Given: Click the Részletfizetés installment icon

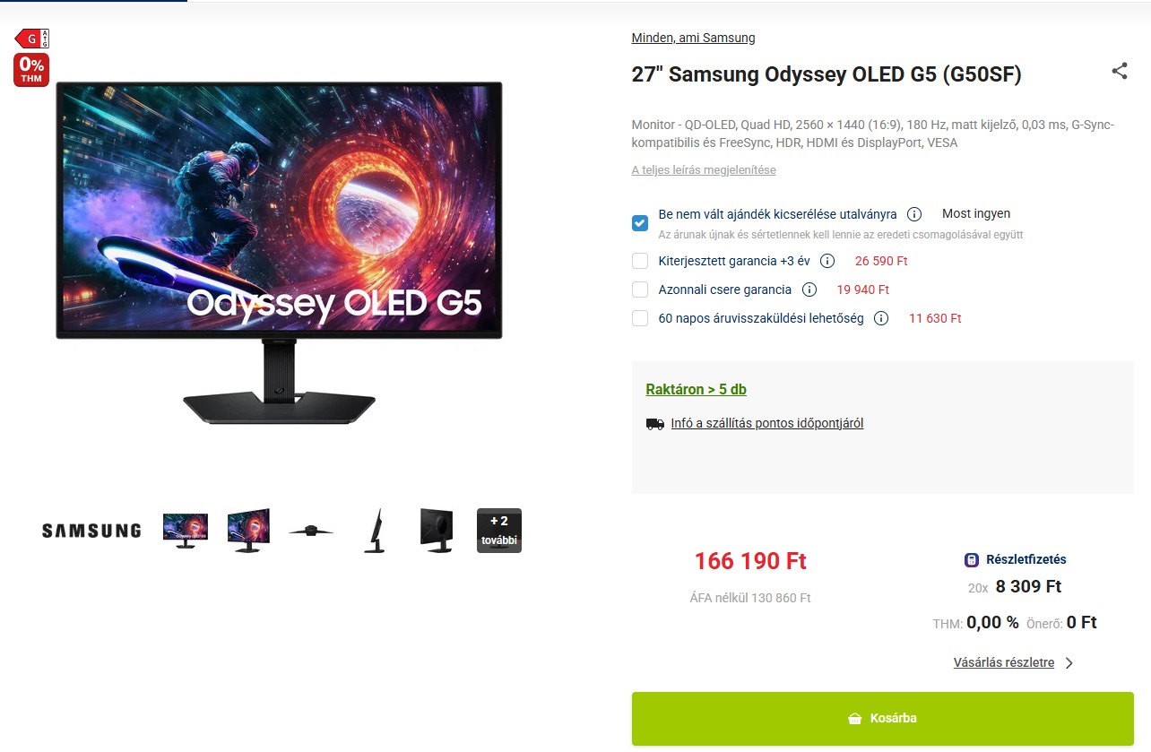Looking at the screenshot, I should click(x=972, y=559).
